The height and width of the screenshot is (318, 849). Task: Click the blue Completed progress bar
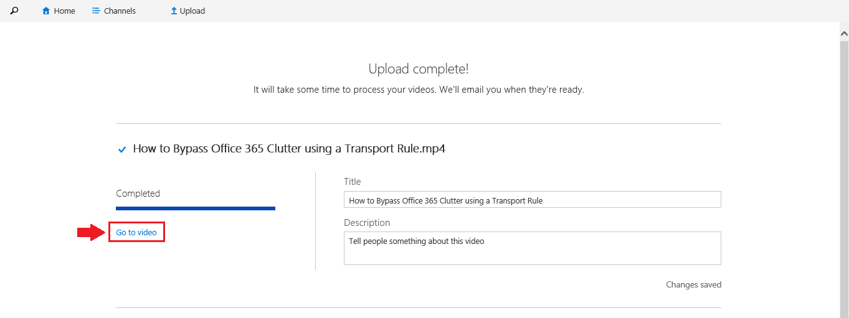click(x=196, y=208)
